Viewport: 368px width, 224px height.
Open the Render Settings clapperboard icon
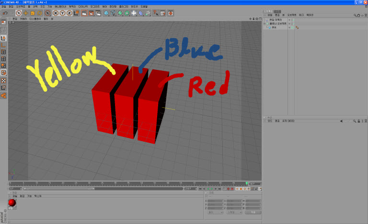click(98, 13)
